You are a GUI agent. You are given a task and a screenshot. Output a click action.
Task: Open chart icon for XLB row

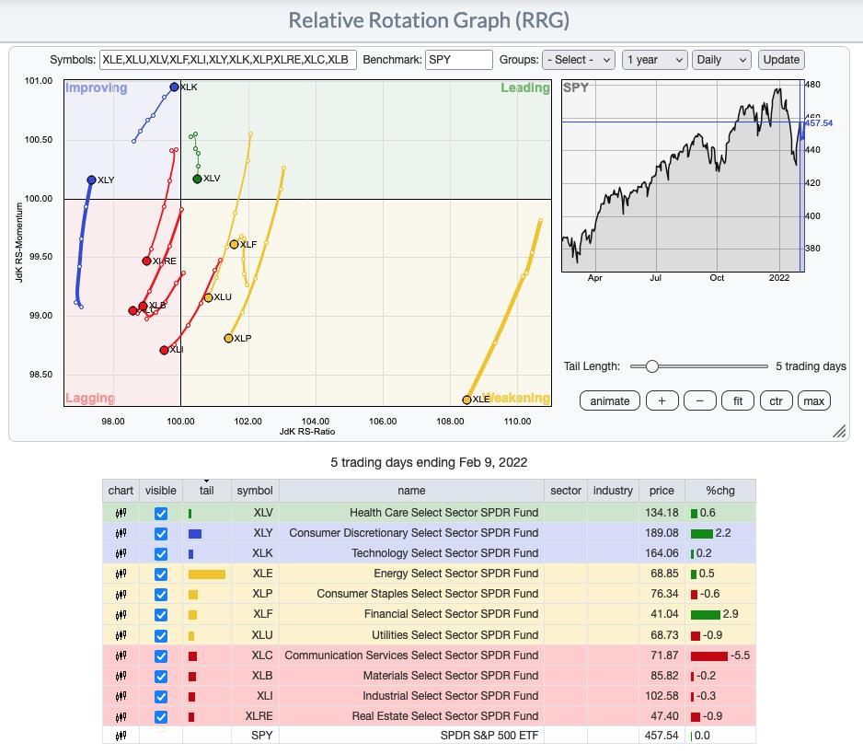(121, 676)
